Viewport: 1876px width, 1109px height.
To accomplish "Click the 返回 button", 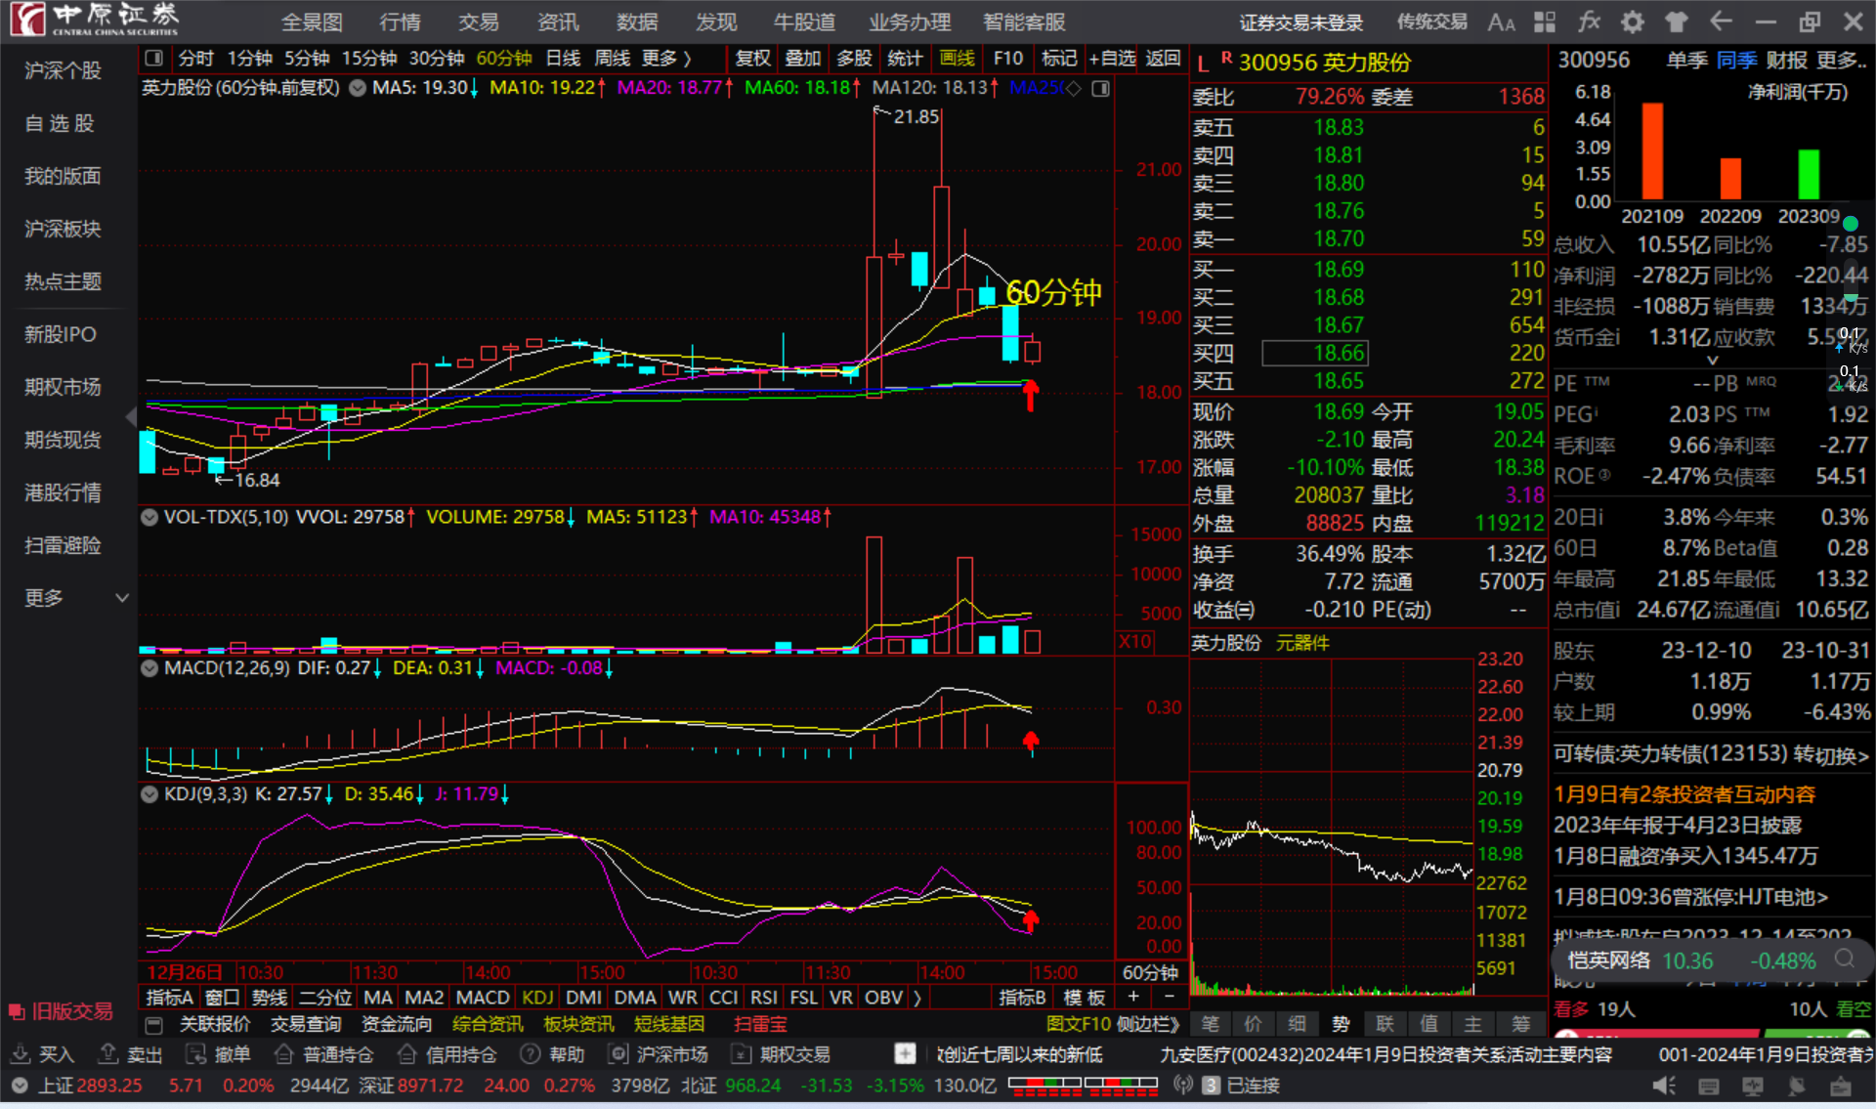I will [1163, 59].
